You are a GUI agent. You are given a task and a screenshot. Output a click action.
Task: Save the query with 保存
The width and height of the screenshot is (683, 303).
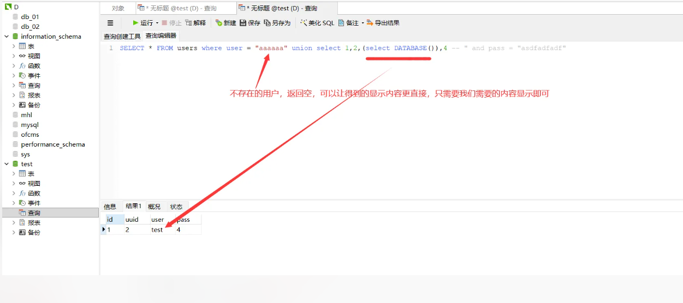click(250, 23)
